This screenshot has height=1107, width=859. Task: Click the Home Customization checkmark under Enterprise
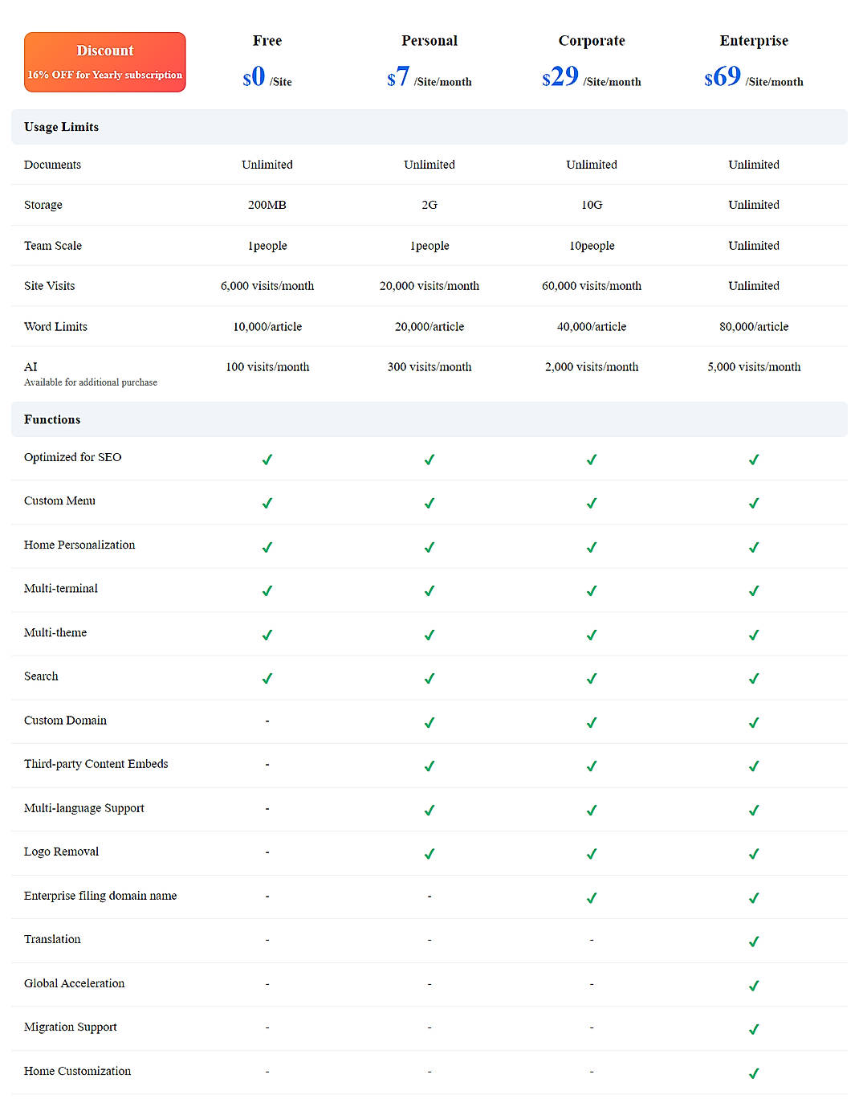coord(753,1072)
